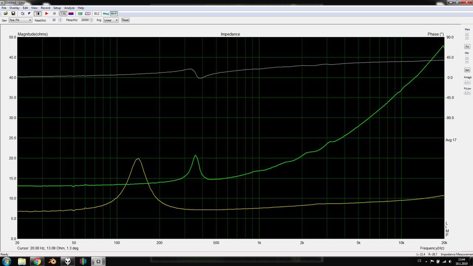Raise graph Min with up arrow
Viewport: 473px width, 266px height.
tap(467, 57)
